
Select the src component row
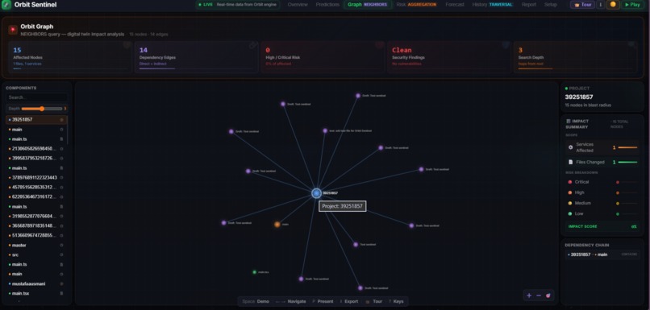(x=36, y=255)
